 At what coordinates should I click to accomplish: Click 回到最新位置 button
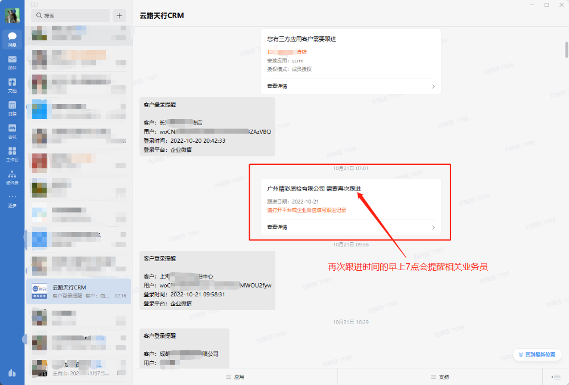click(537, 354)
